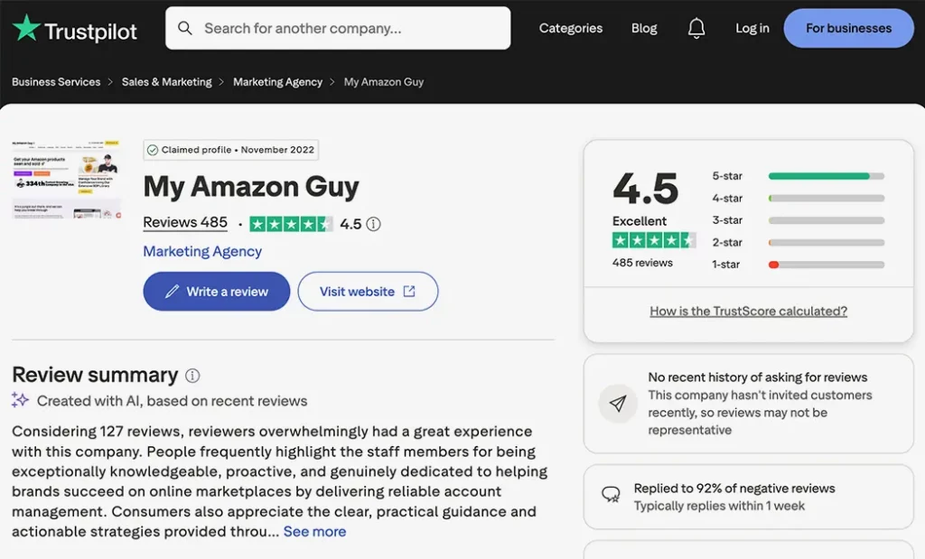Click Write a review button
Image resolution: width=925 pixels, height=559 pixels.
[217, 292]
